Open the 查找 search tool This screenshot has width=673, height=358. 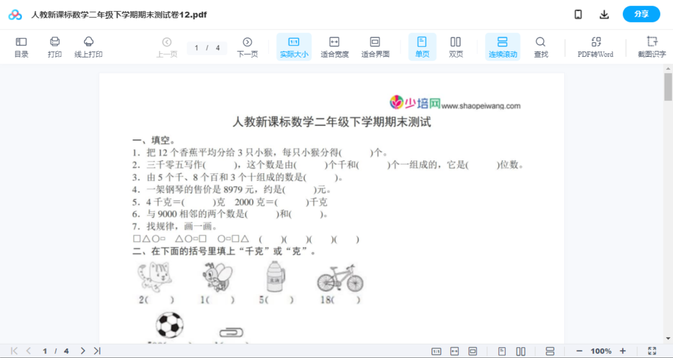point(541,46)
